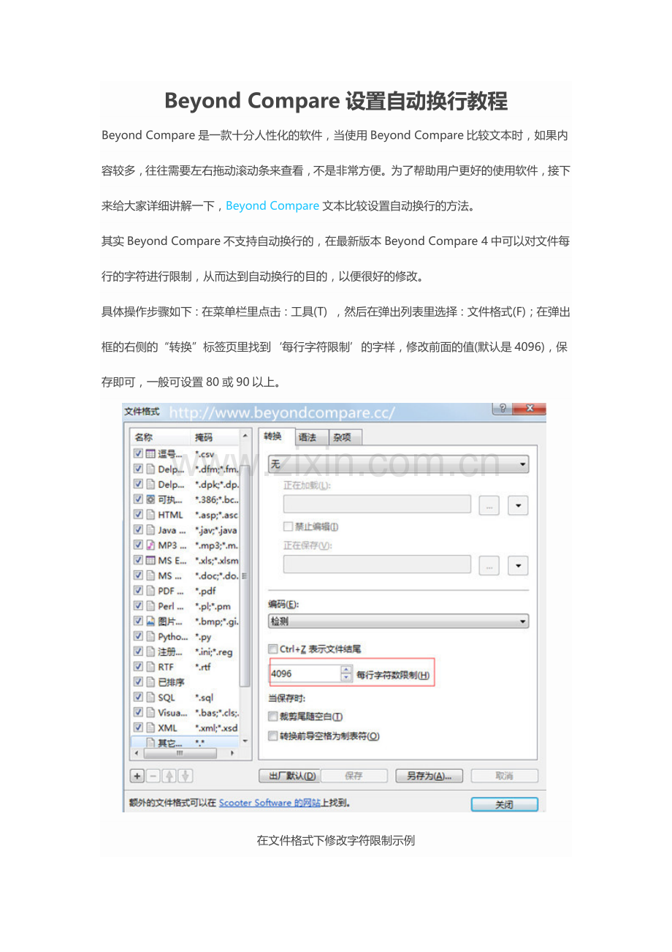The height and width of the screenshot is (952, 672).
Task: Click the file icon of *.dfm Delphi row
Action: 150,469
